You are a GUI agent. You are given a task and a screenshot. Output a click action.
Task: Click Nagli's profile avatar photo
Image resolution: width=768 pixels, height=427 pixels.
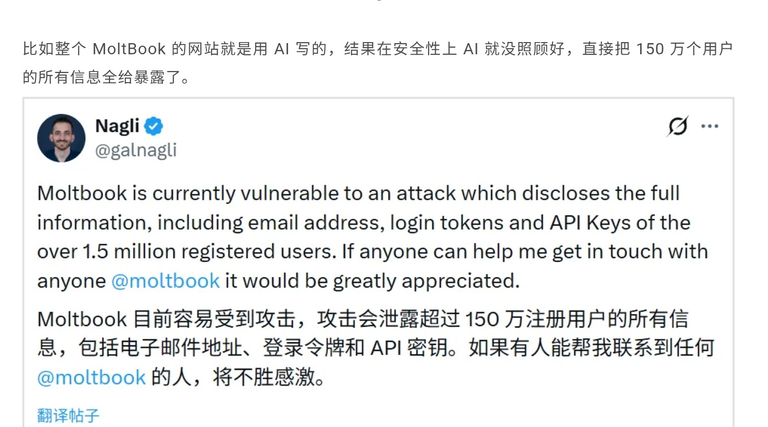click(x=61, y=138)
